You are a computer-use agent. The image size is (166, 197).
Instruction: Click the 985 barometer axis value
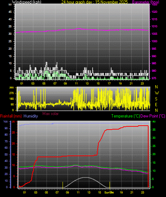coord(154,63)
